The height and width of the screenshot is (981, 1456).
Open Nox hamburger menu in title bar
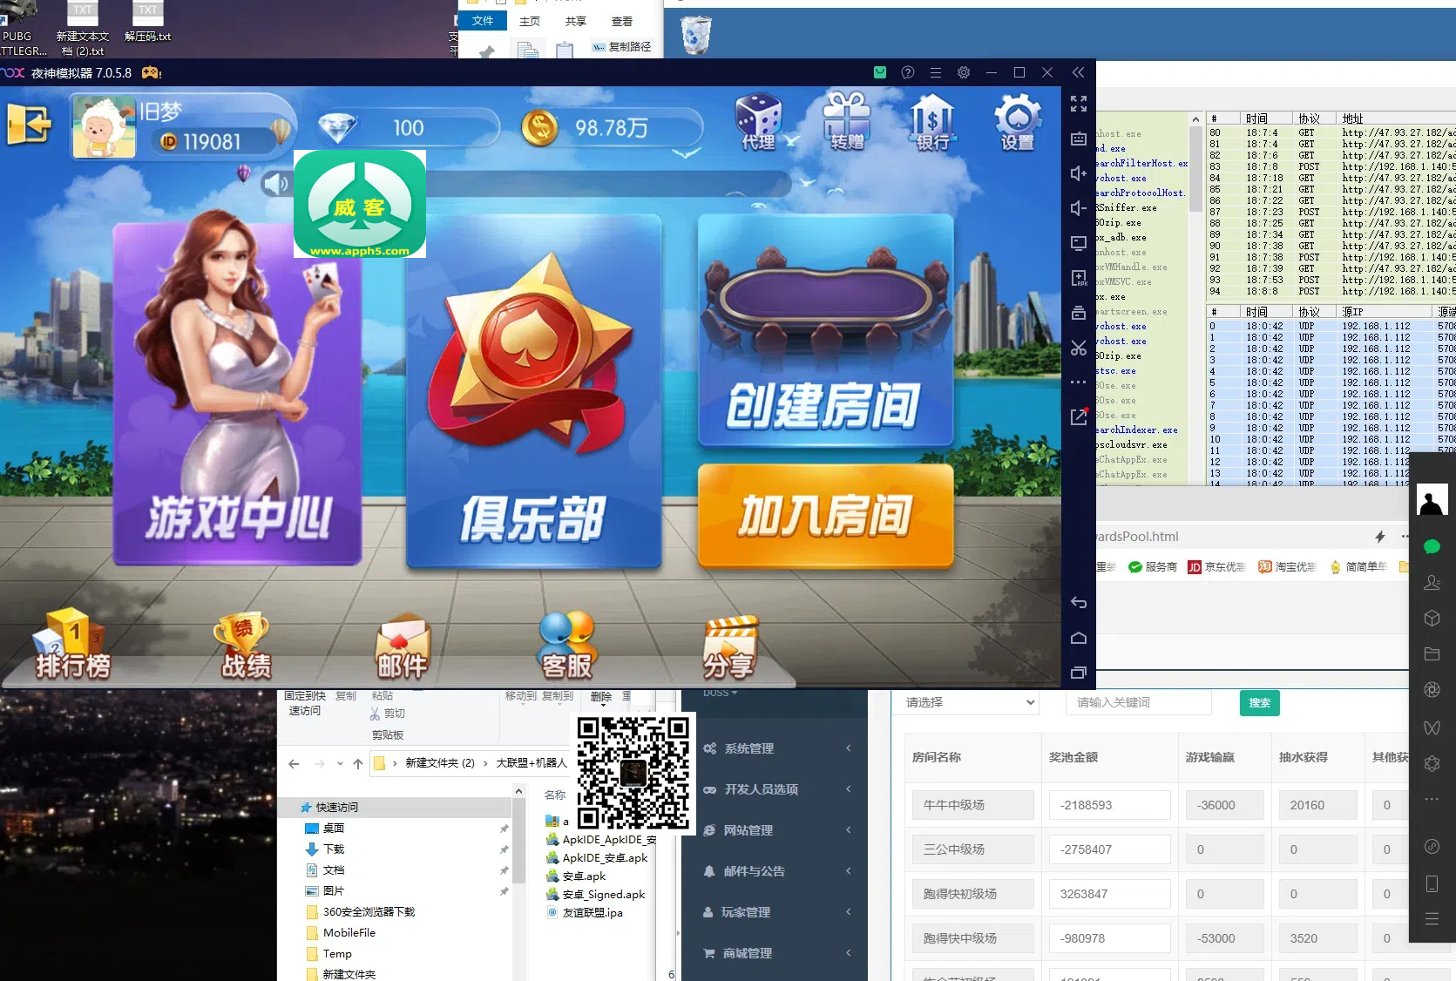936,72
